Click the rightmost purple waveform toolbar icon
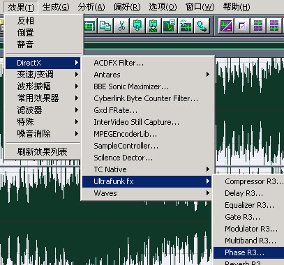This screenshot has height=265, width=284. click(x=274, y=26)
